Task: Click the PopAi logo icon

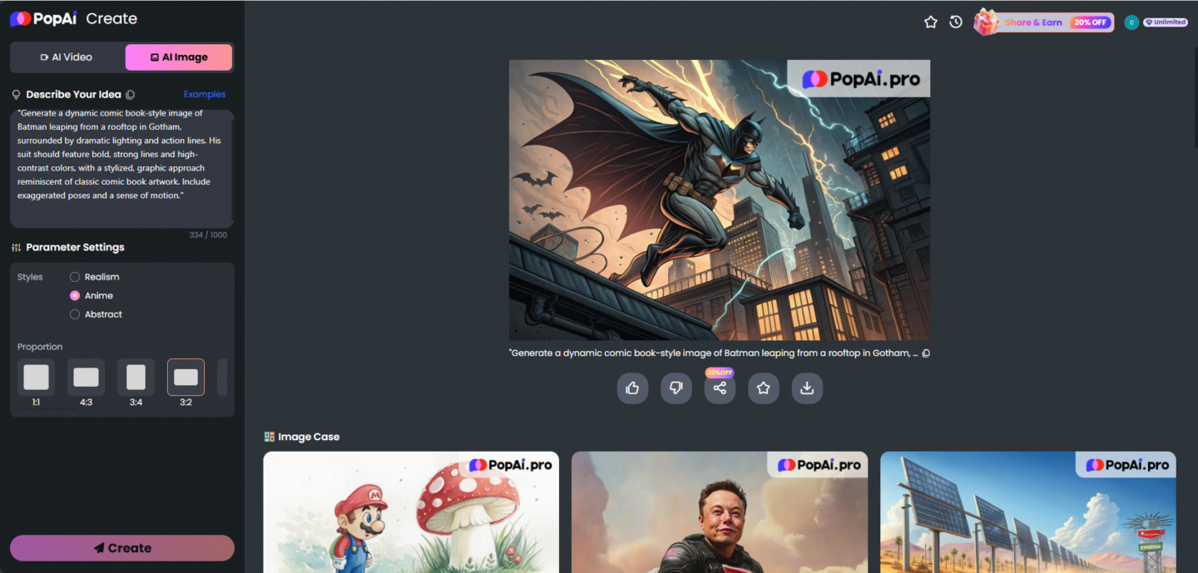Action: point(21,18)
